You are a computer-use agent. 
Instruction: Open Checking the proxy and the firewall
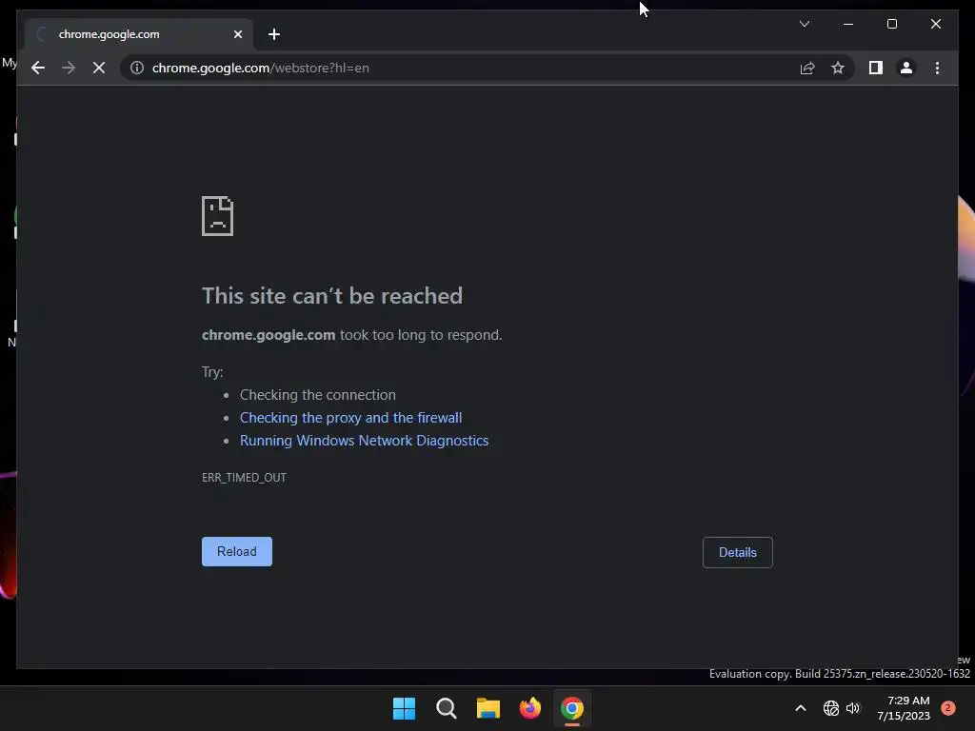click(350, 418)
